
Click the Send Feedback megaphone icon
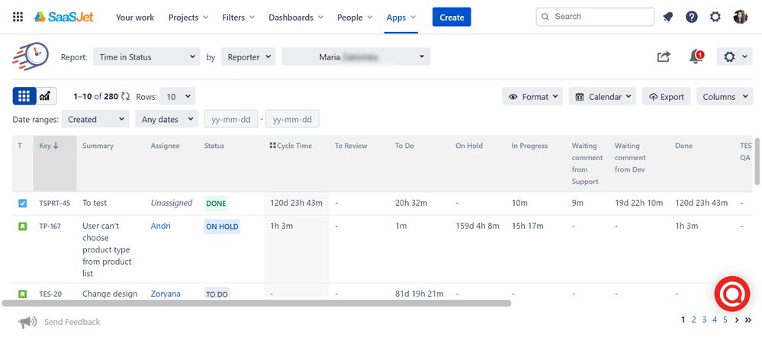tap(27, 322)
